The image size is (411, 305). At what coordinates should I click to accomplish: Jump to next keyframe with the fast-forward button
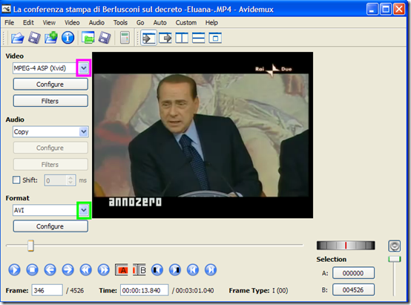click(104, 270)
